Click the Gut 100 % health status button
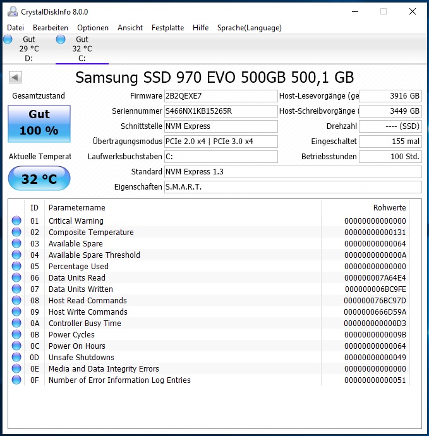 pyautogui.click(x=39, y=124)
